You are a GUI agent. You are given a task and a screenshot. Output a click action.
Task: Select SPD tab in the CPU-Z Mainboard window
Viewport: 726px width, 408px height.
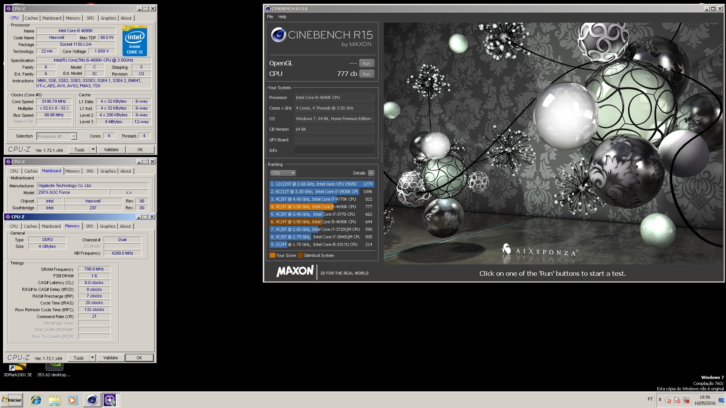[x=90, y=171]
